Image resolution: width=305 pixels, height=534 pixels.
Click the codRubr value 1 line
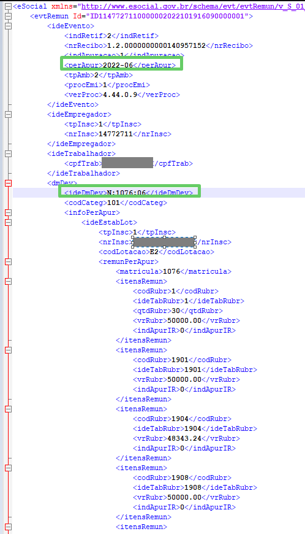[176, 291]
